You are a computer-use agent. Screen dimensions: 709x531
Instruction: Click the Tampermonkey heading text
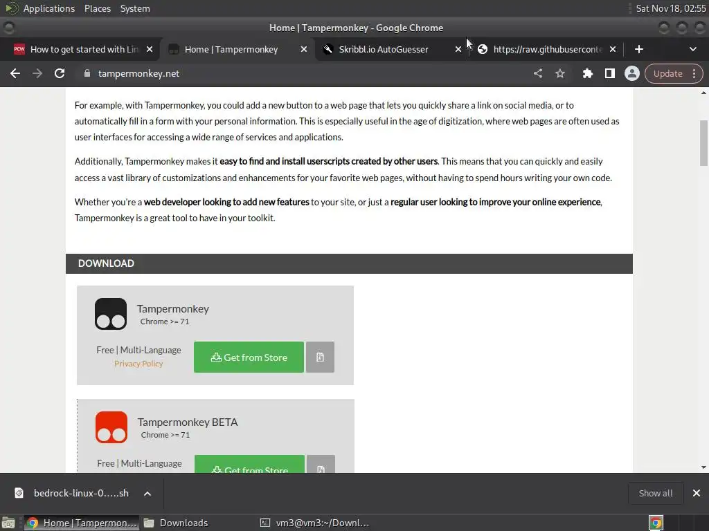tap(172, 309)
